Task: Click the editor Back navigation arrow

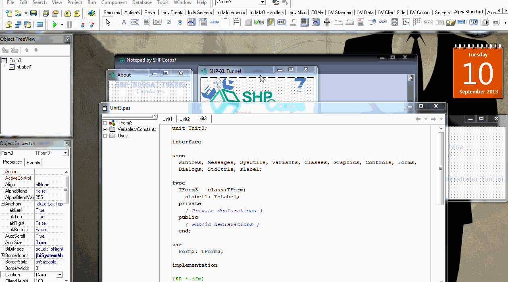Action: click(x=418, y=119)
